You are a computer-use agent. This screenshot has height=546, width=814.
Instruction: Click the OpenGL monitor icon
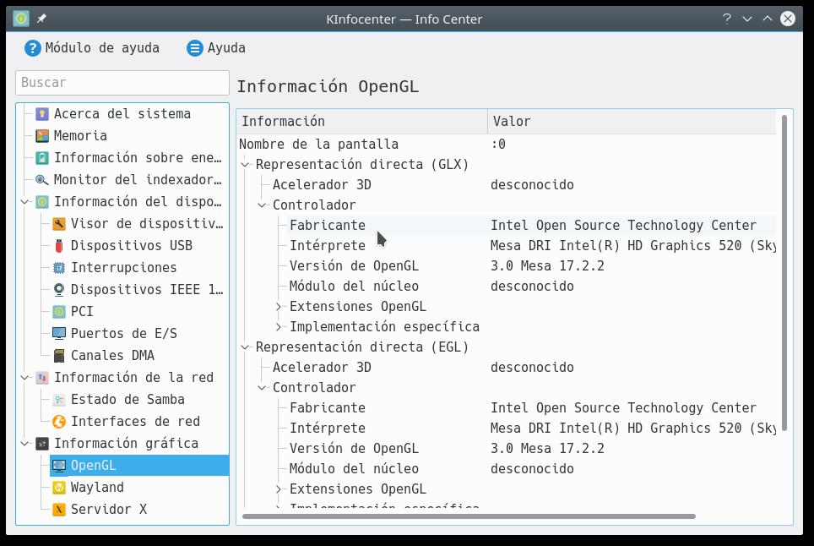click(x=58, y=466)
